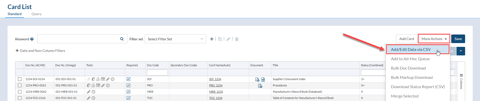The height and width of the screenshot is (101, 480).
Task: Uncheck Required checkbox in the PRO row
Action: [128, 85]
